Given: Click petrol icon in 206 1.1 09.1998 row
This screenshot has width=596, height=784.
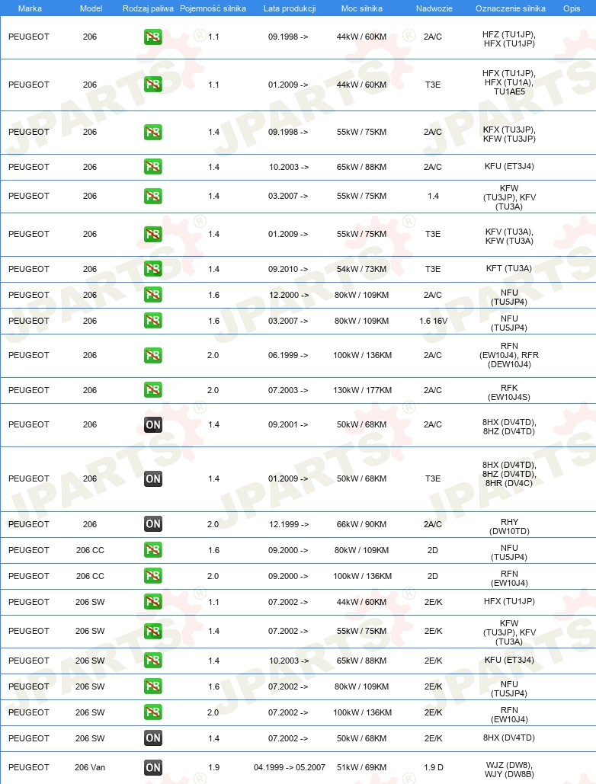Looking at the screenshot, I should [x=153, y=37].
